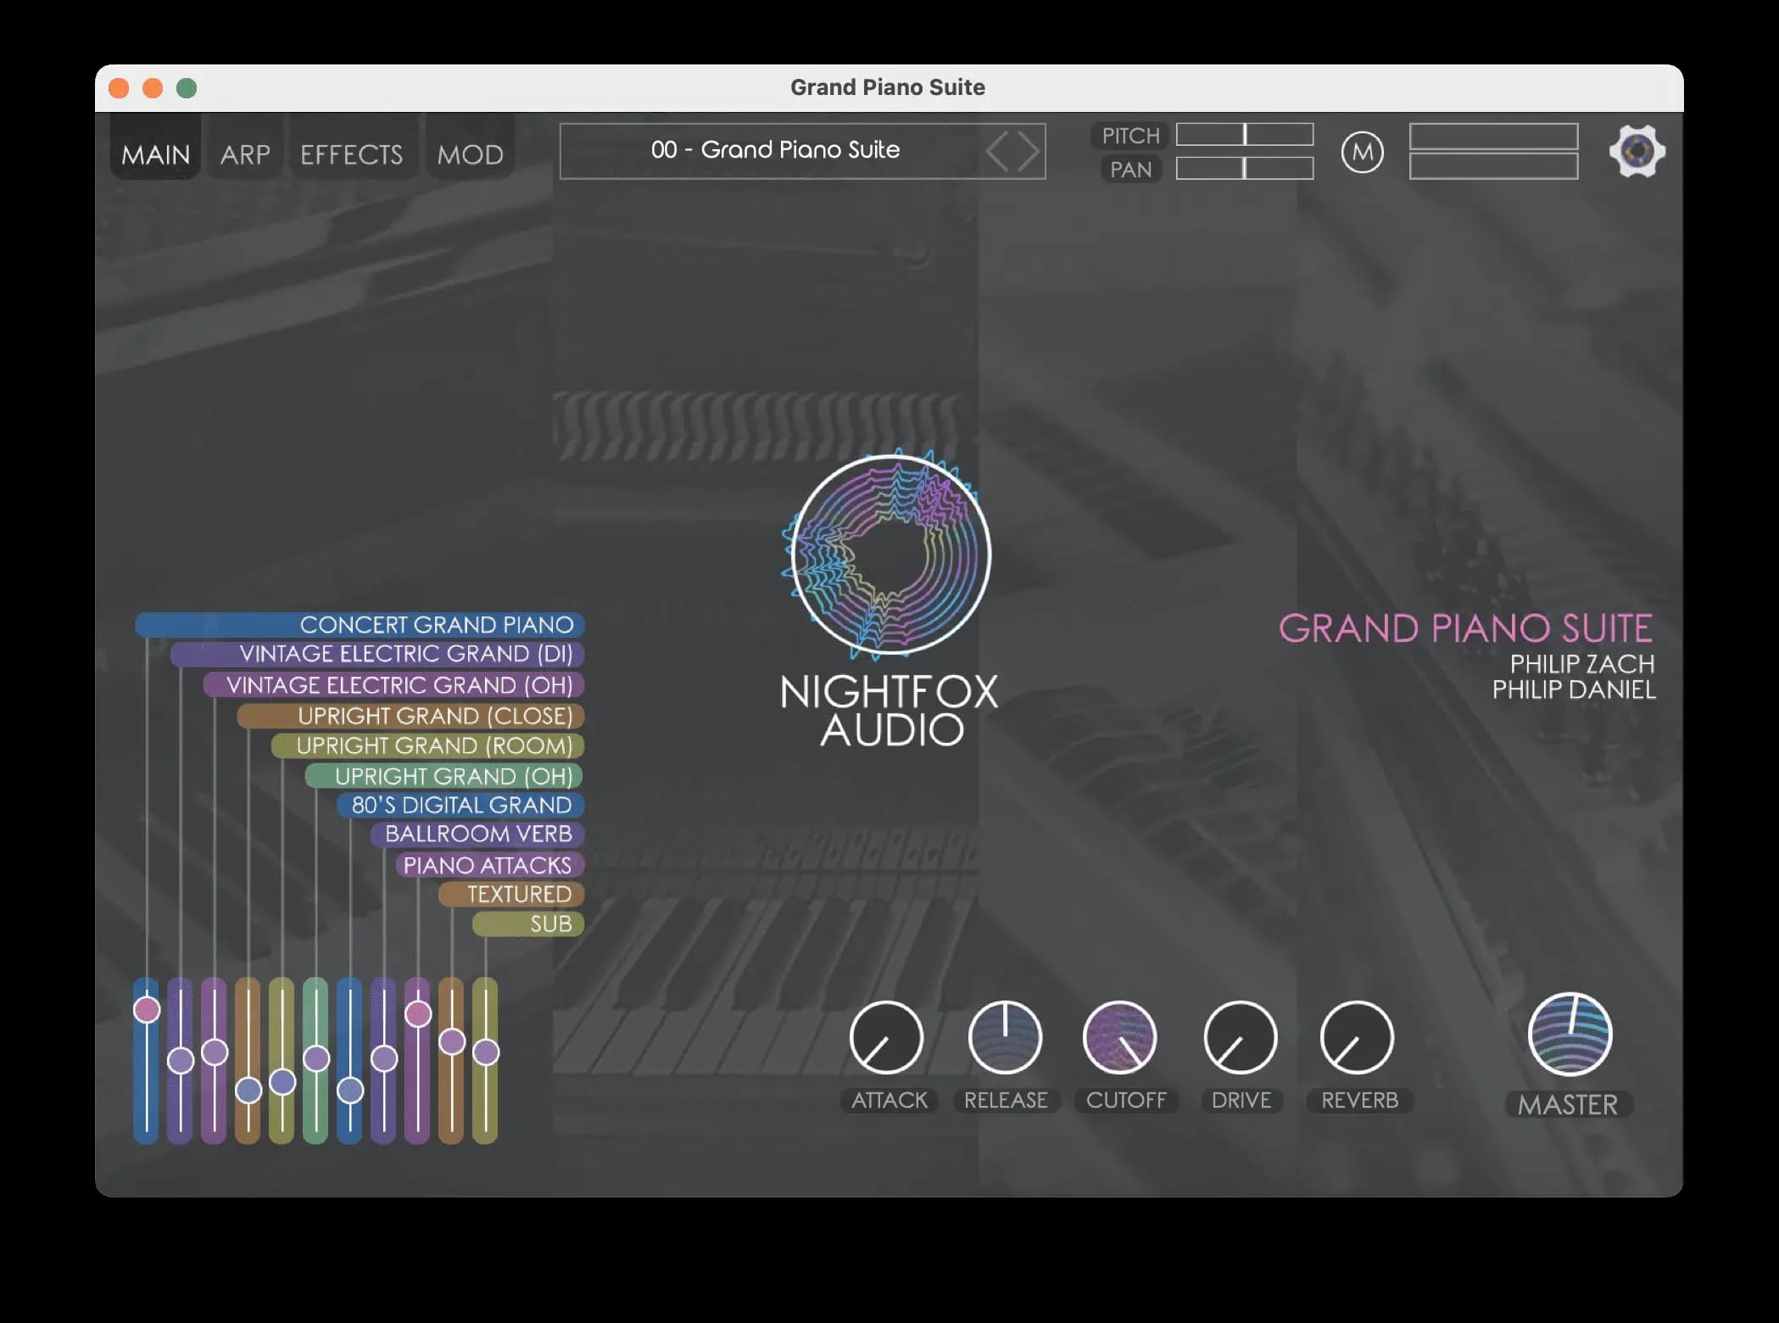Open the preset name dropdown
The height and width of the screenshot is (1323, 1779).
pyautogui.click(x=776, y=150)
